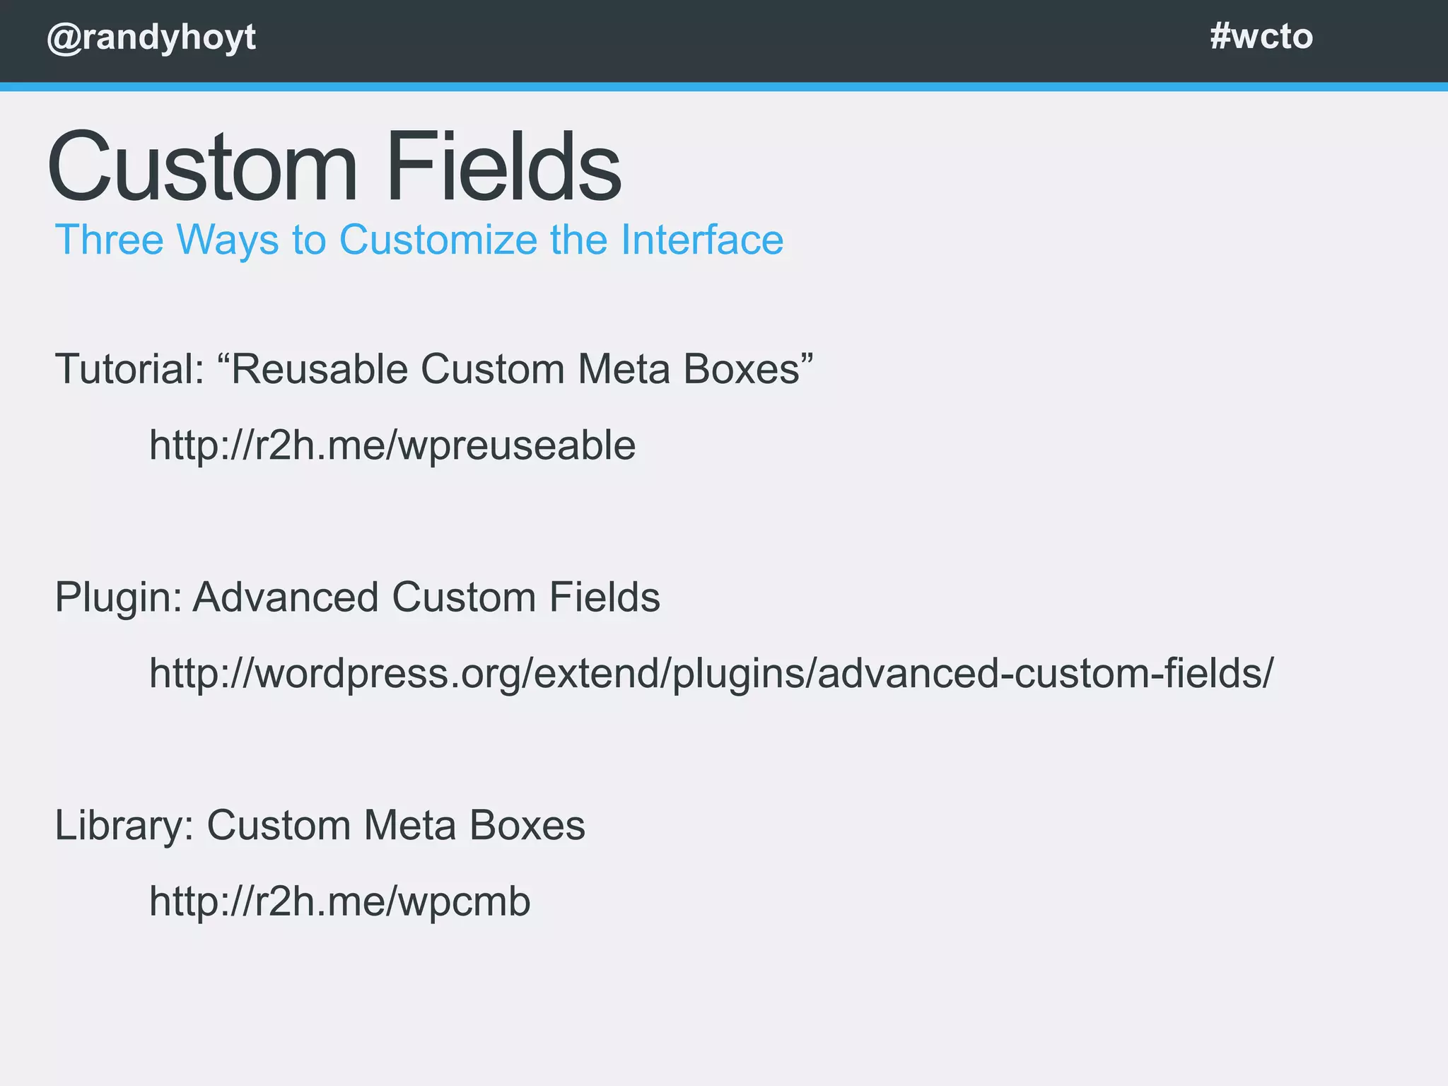This screenshot has height=1086, width=1448.
Task: Click "Three Ways" in the blue subtitle
Action: pyautogui.click(x=167, y=240)
